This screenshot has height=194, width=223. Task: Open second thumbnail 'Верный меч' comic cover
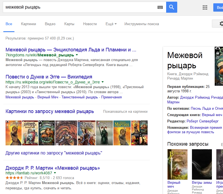pyautogui.click(x=30, y=133)
